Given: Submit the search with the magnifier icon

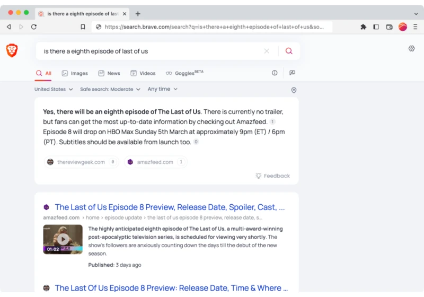Looking at the screenshot, I should coord(289,51).
